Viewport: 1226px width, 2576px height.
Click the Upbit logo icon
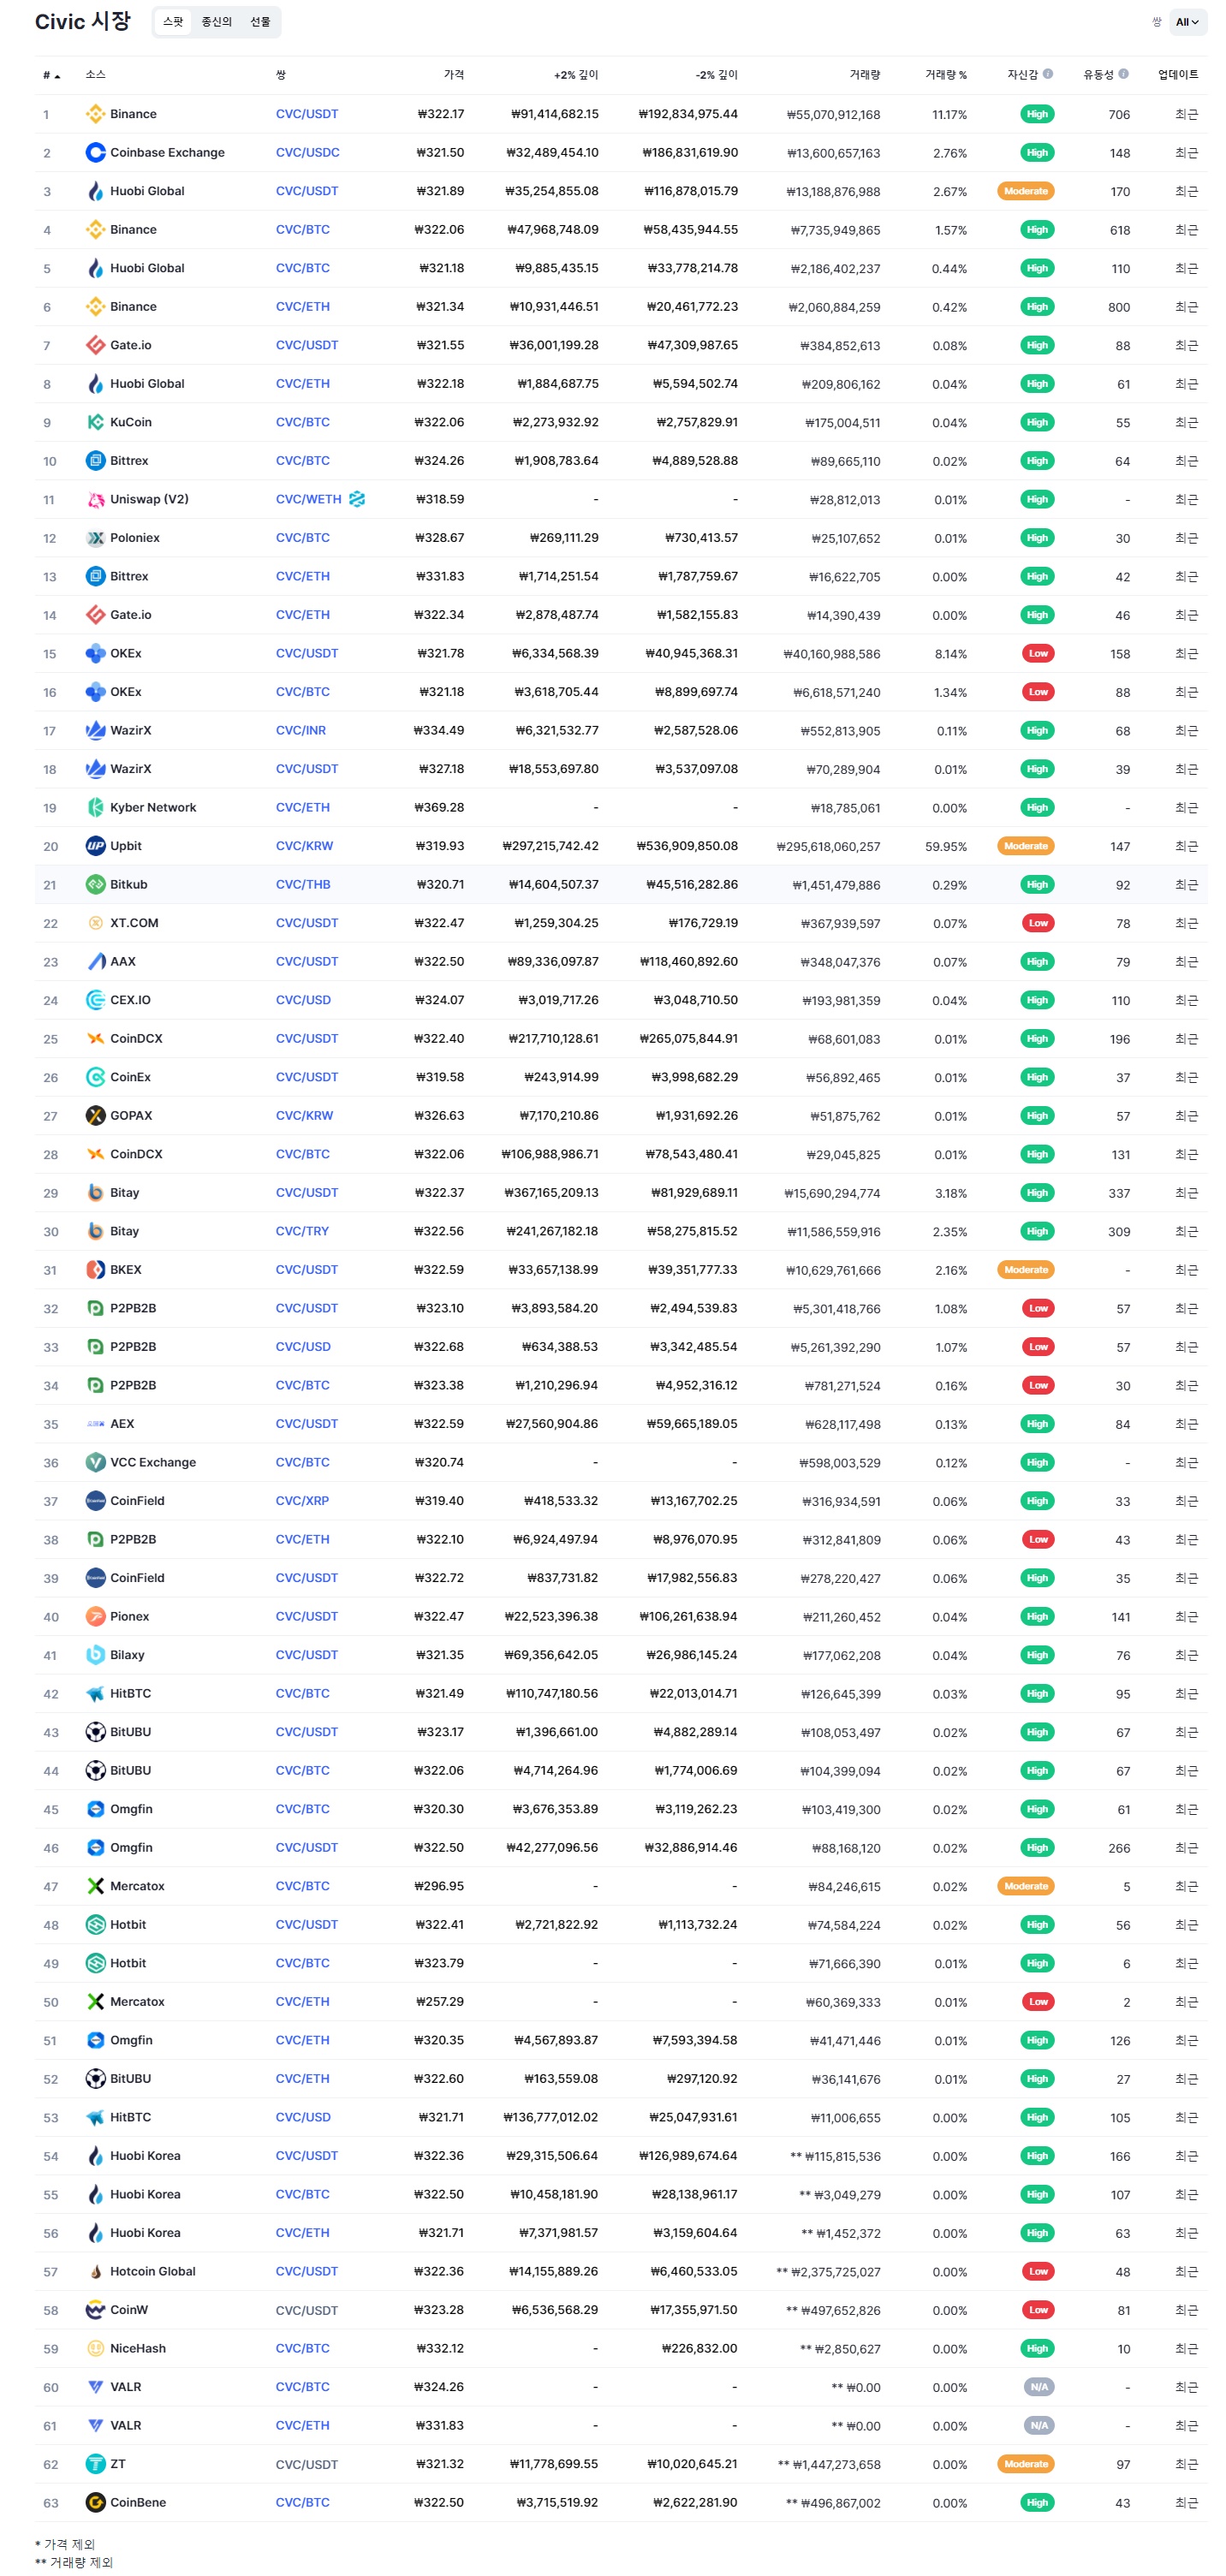(x=95, y=846)
